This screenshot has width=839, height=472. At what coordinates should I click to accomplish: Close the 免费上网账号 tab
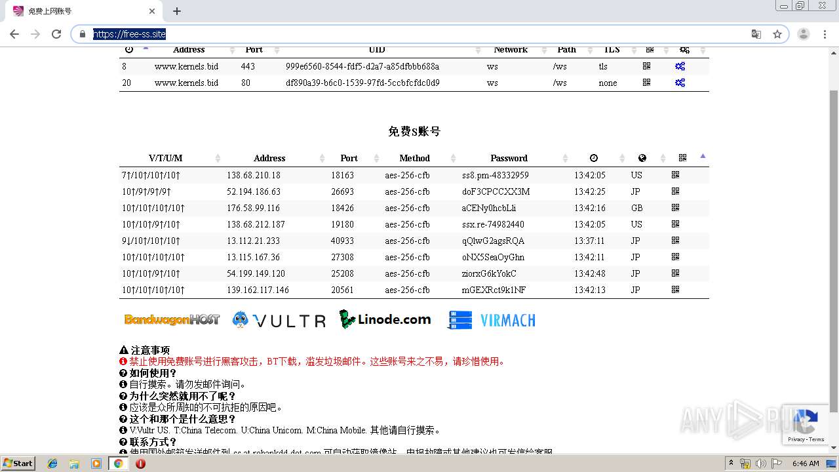(x=153, y=11)
